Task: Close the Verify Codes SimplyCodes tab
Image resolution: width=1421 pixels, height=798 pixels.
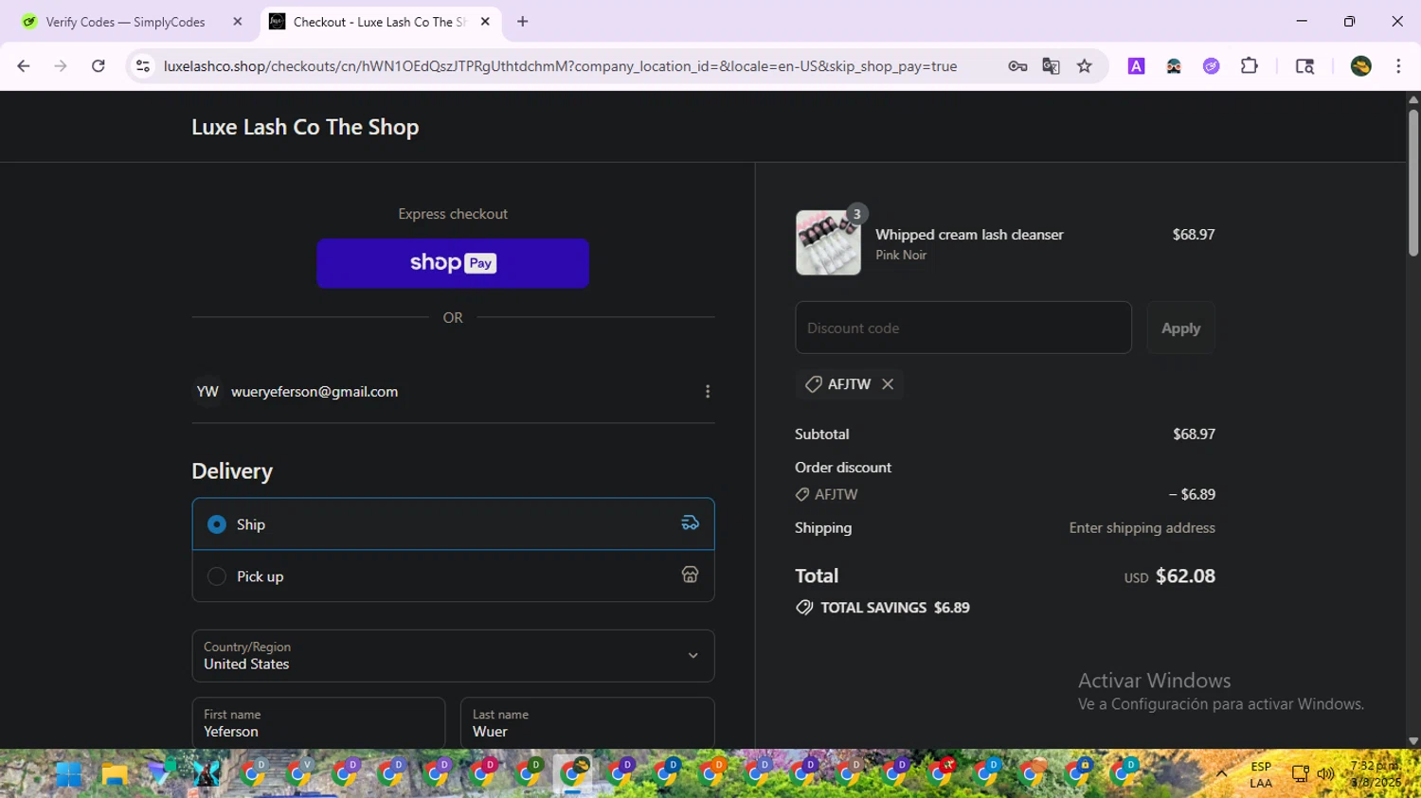Action: pyautogui.click(x=238, y=22)
